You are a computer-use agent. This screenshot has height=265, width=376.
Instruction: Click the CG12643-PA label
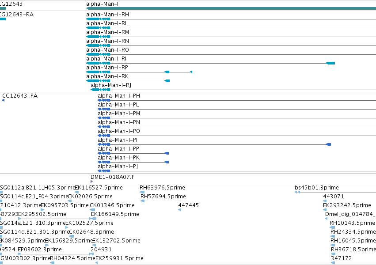[20, 96]
